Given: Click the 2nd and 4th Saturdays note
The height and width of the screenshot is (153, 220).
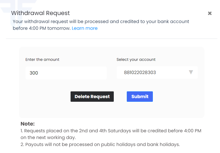Looking at the screenshot, I should pyautogui.click(x=111, y=134).
